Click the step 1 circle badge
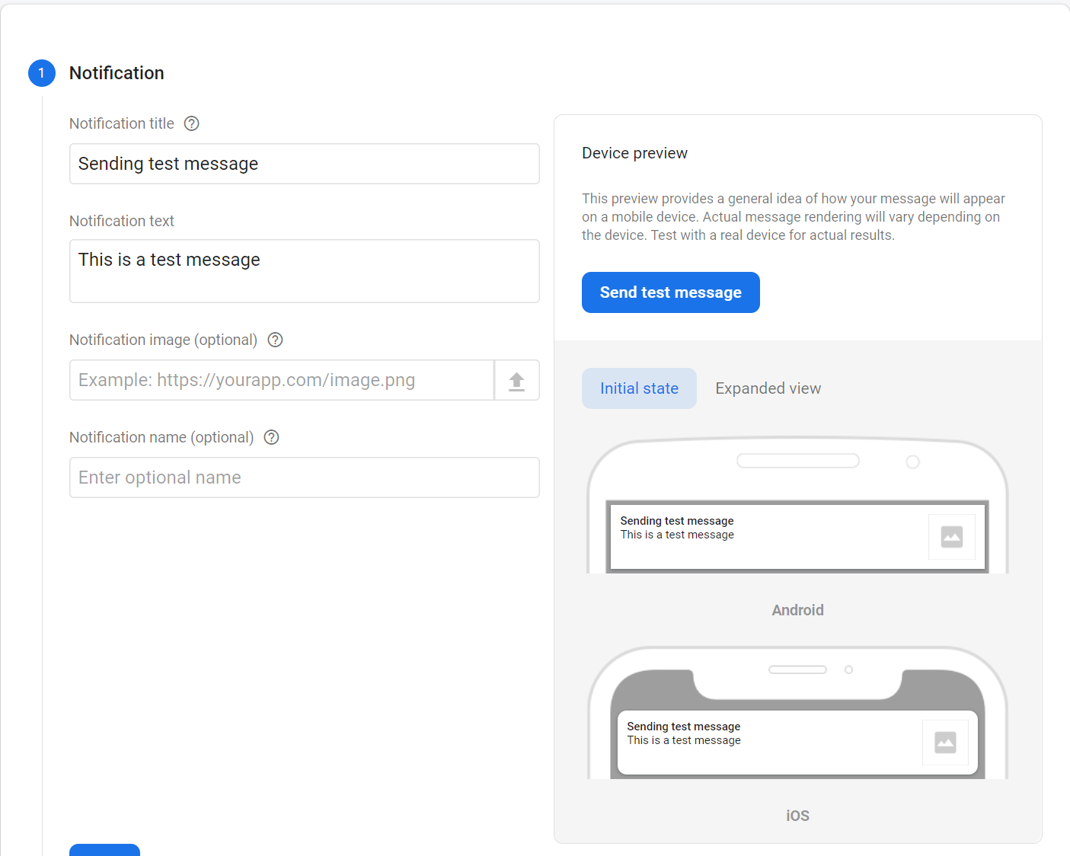The image size is (1070, 856). tap(42, 73)
